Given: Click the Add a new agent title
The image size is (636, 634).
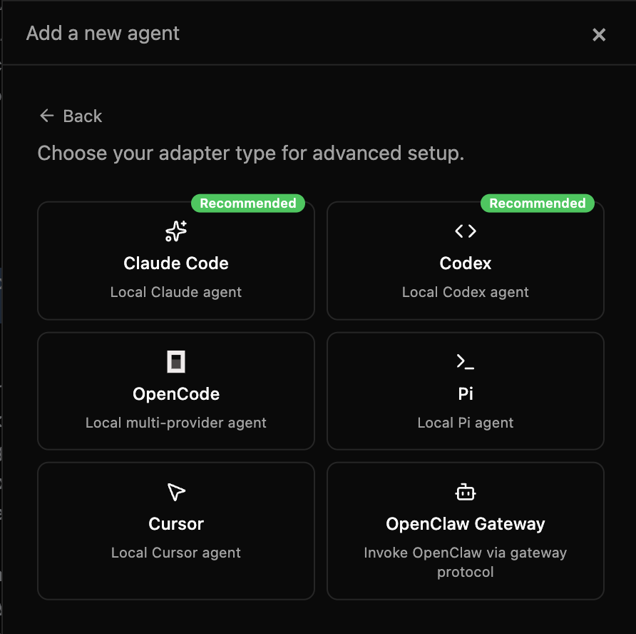Looking at the screenshot, I should click(102, 33).
